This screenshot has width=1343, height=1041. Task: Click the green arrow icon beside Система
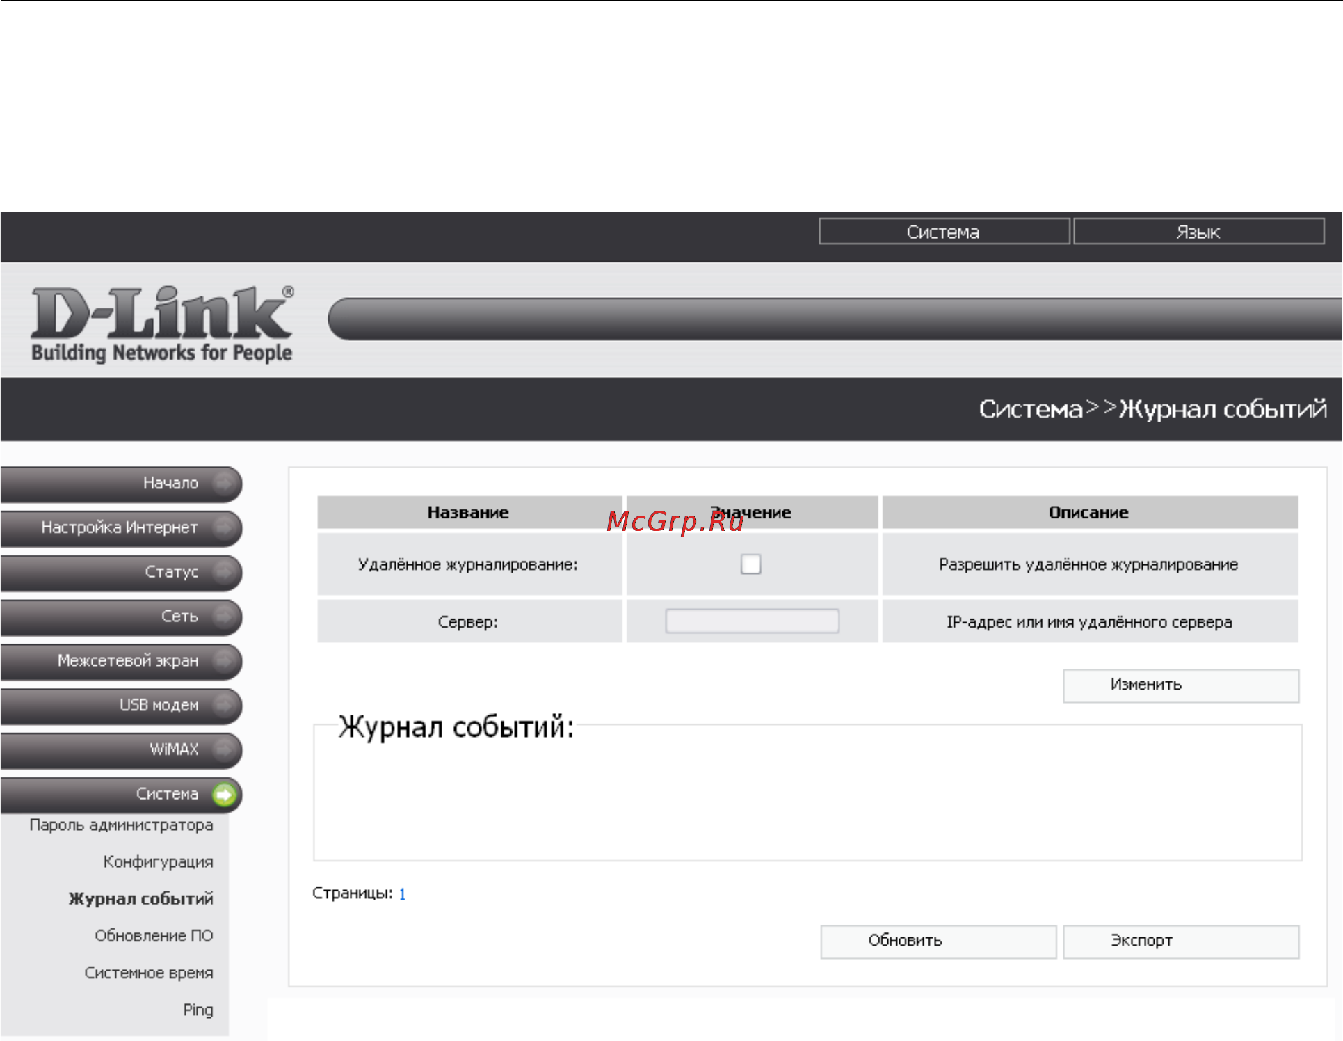(x=224, y=794)
